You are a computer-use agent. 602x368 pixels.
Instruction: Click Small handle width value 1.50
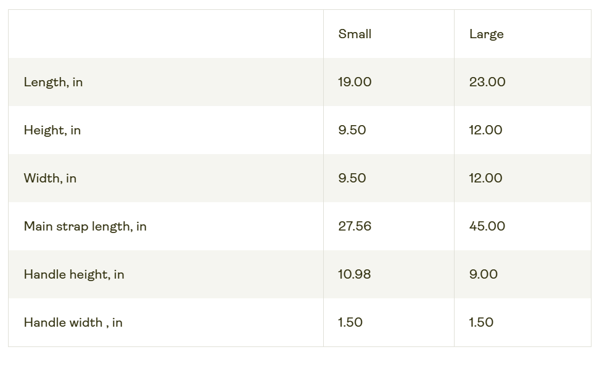click(350, 322)
